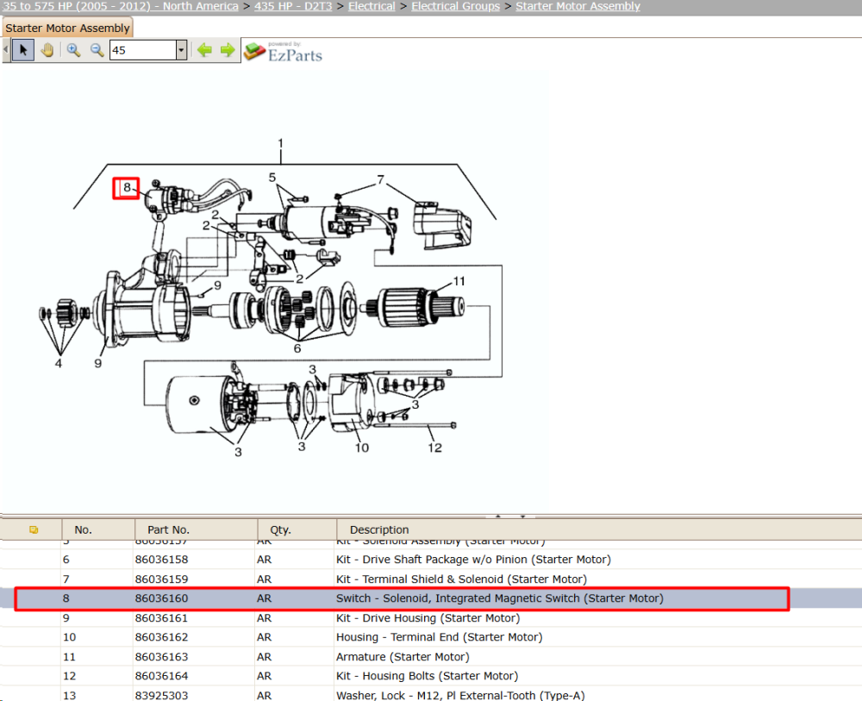Viewport: 862px width, 701px height.
Task: Click callout number 10 in the diagram
Action: coord(362,448)
